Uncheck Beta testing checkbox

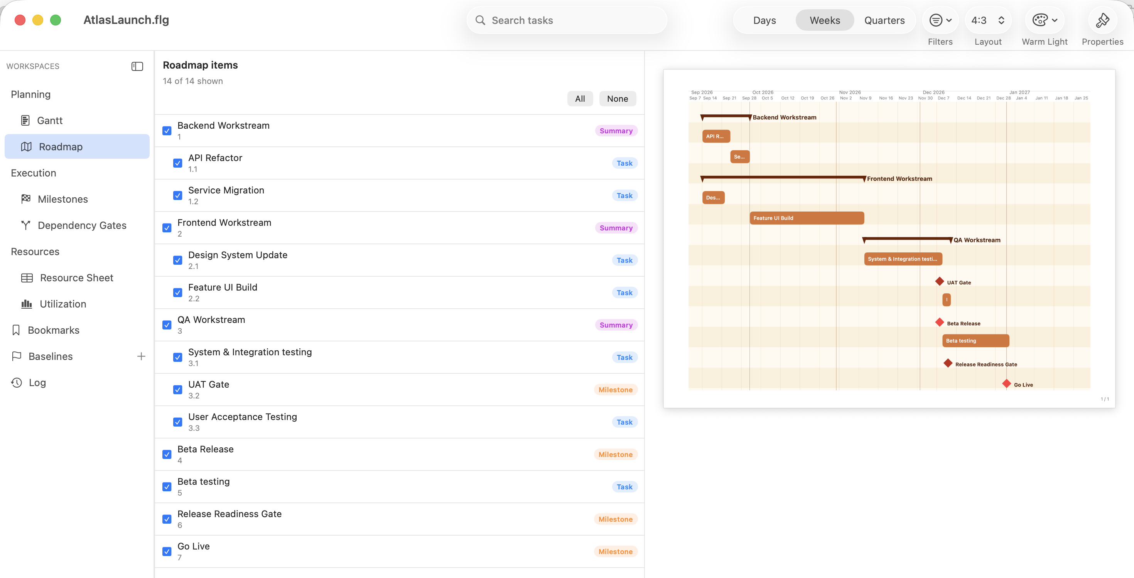[x=167, y=487]
